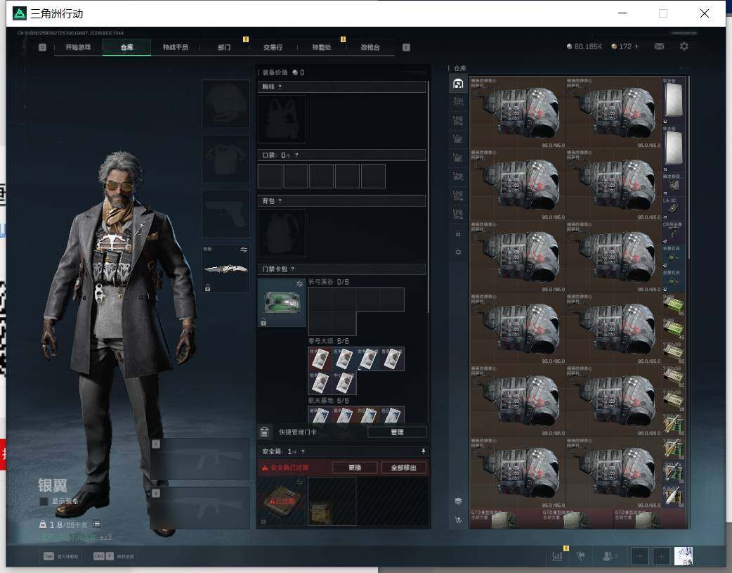Click the left tab navigation key icon
The image size is (732, 573).
coord(42,47)
